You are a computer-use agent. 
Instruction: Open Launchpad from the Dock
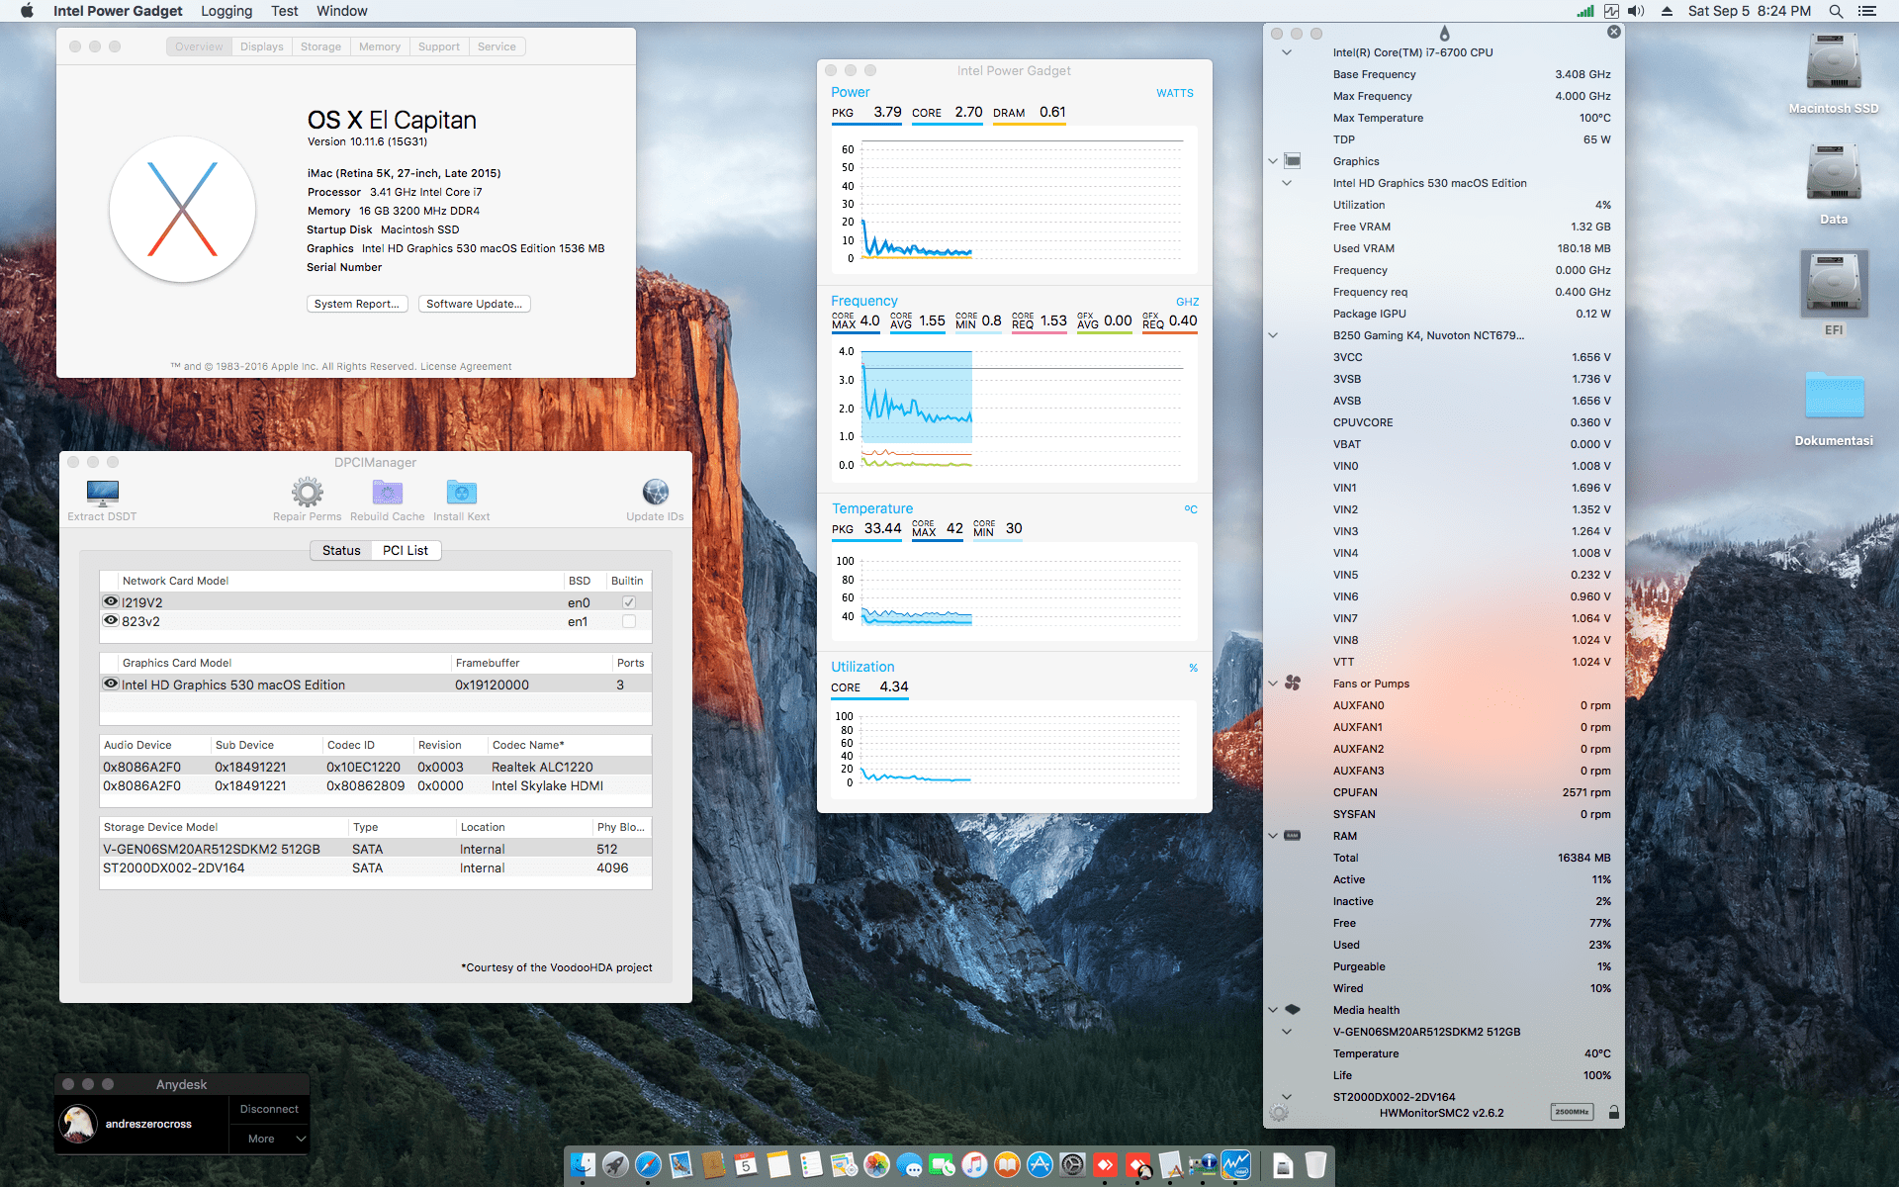[x=616, y=1165]
